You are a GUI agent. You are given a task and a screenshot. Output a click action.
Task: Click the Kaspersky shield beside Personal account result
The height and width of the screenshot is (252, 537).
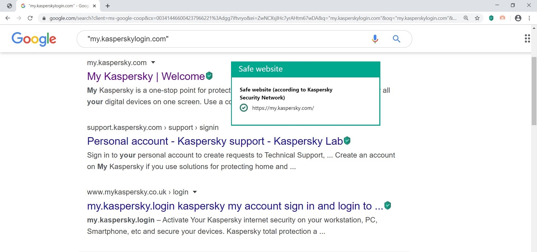(x=347, y=141)
